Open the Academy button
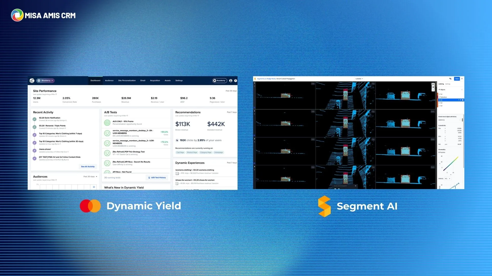492x276 pixels. 220,80
